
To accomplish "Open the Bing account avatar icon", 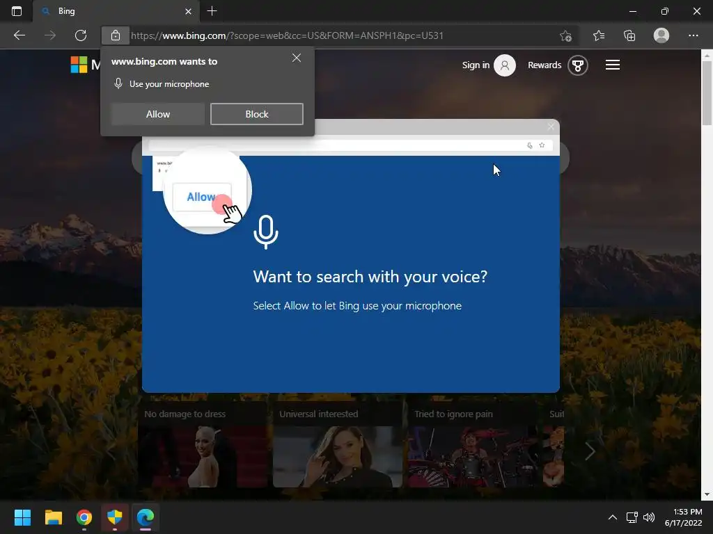I will coord(505,65).
